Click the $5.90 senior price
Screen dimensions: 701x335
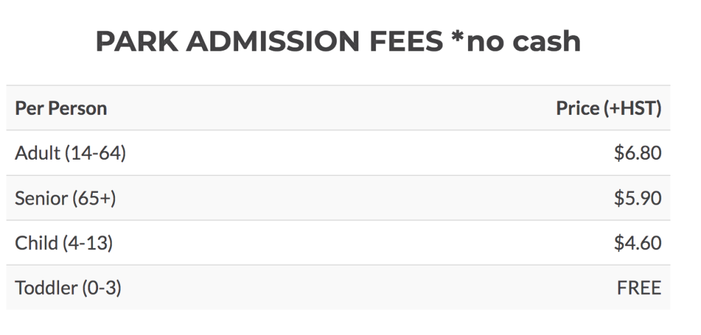(637, 198)
